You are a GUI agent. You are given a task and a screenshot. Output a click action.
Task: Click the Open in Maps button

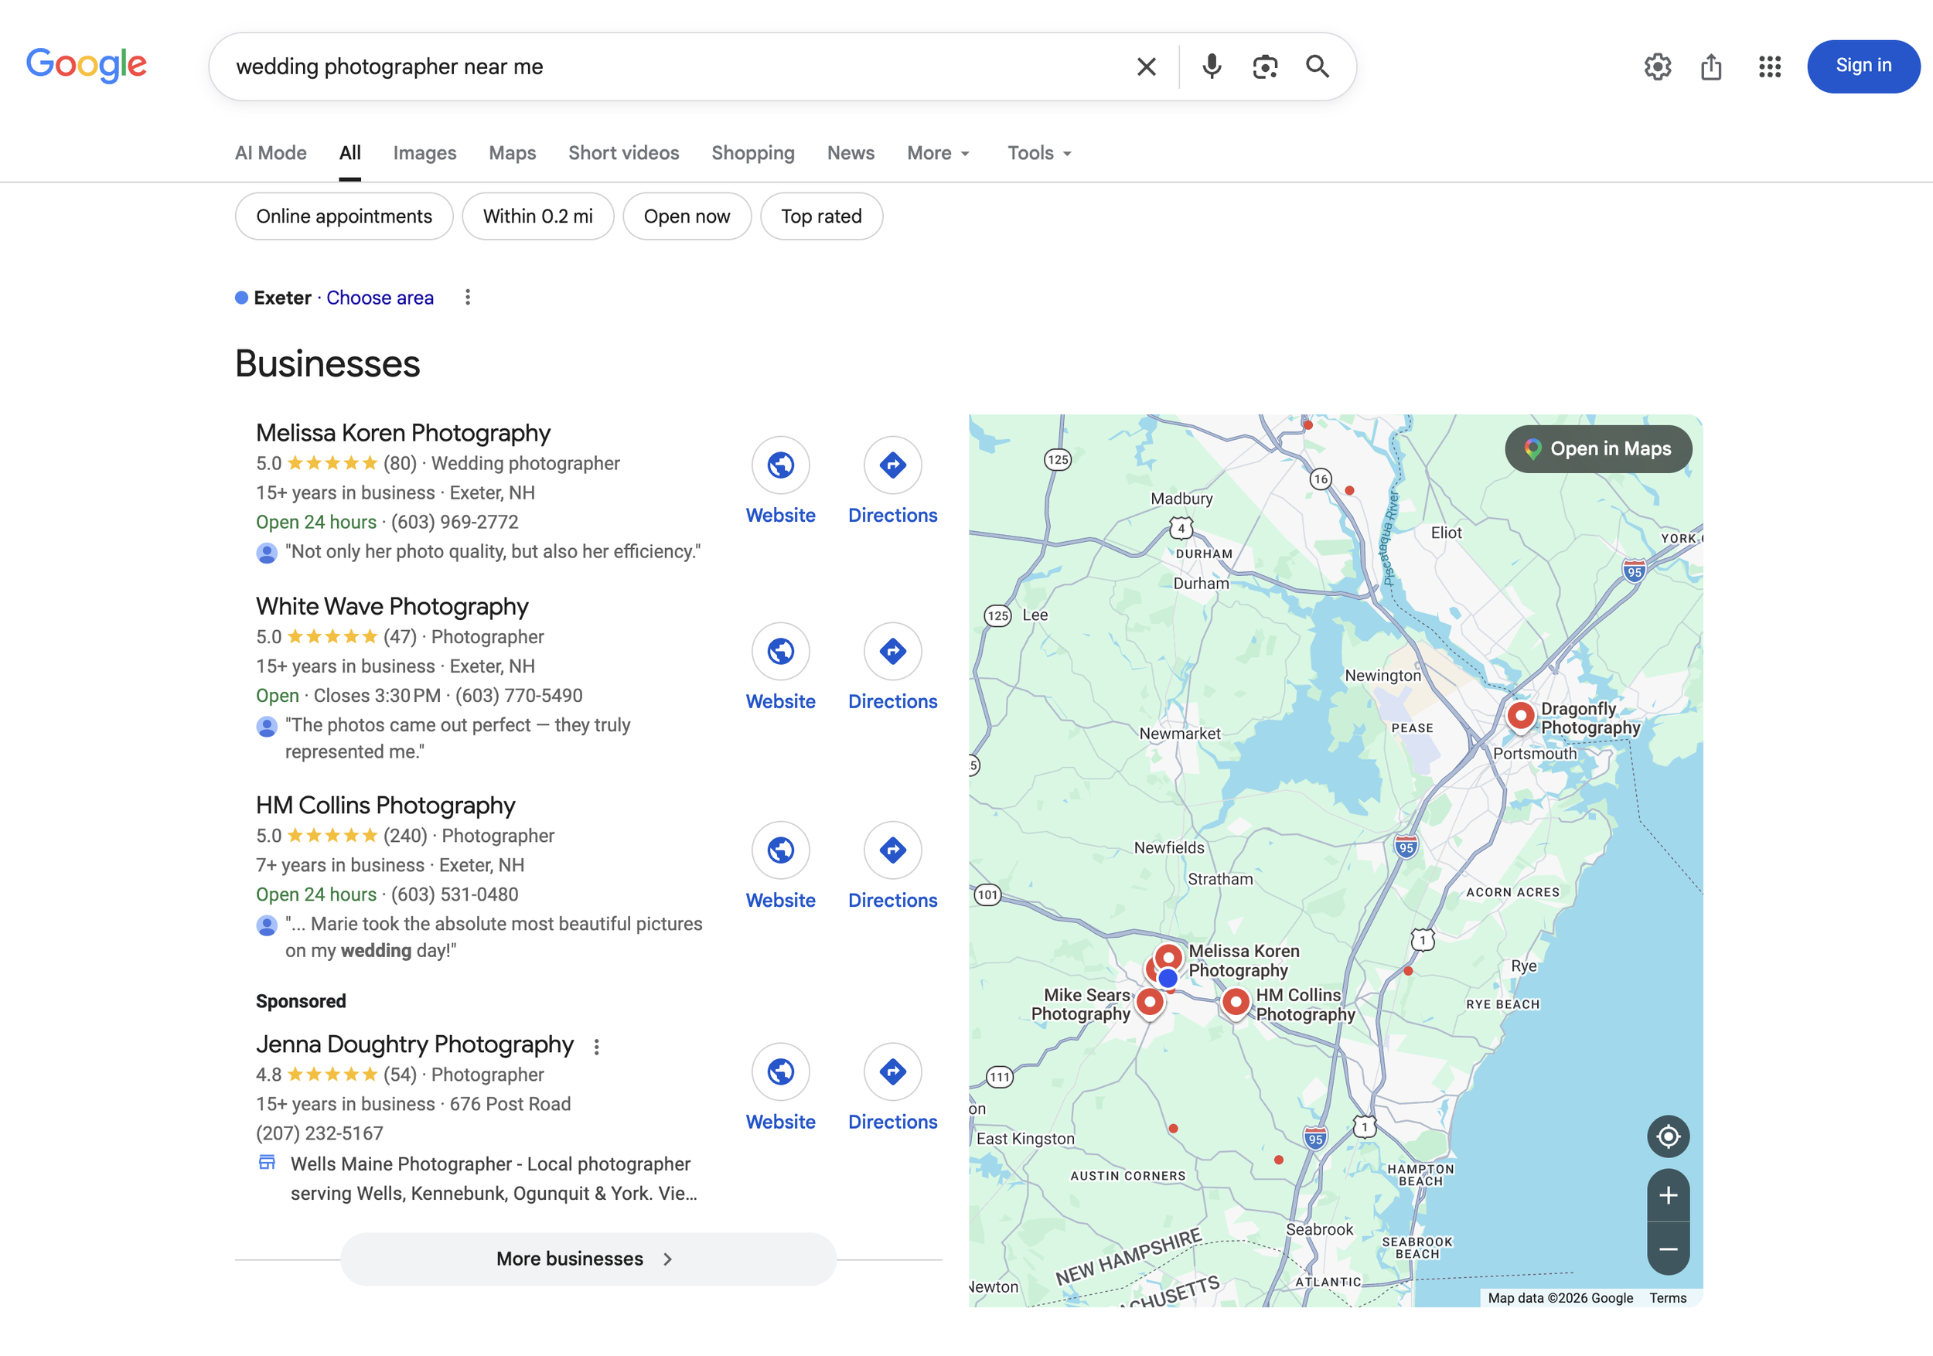coord(1598,448)
